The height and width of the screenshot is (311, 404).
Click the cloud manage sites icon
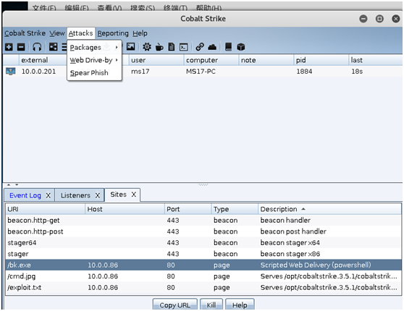[x=212, y=47]
